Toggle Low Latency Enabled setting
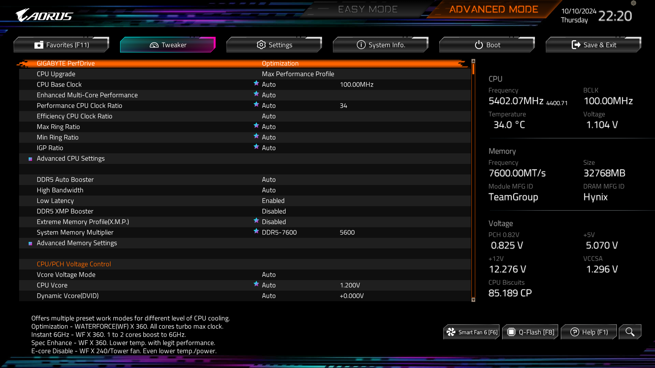This screenshot has height=368, width=655. [273, 201]
